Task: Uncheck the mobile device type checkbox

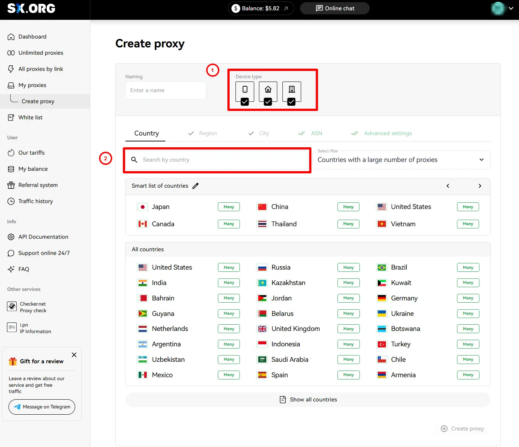Action: pyautogui.click(x=245, y=102)
